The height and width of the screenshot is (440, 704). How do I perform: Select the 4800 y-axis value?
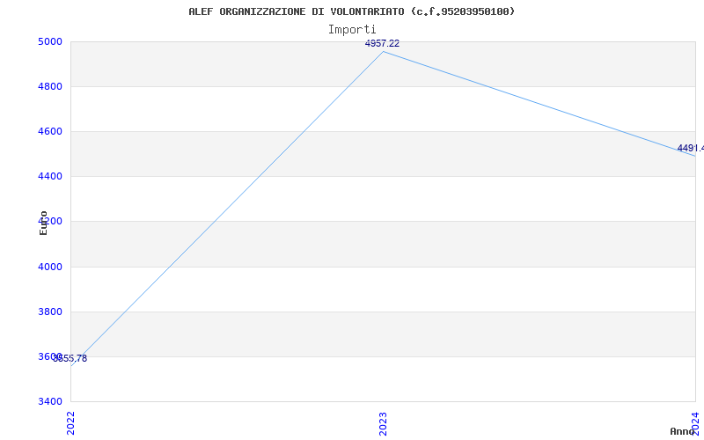click(x=50, y=86)
